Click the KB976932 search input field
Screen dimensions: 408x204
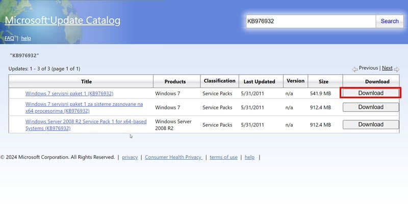[x=311, y=21]
